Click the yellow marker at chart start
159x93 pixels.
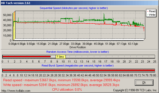pyautogui.click(x=14, y=26)
